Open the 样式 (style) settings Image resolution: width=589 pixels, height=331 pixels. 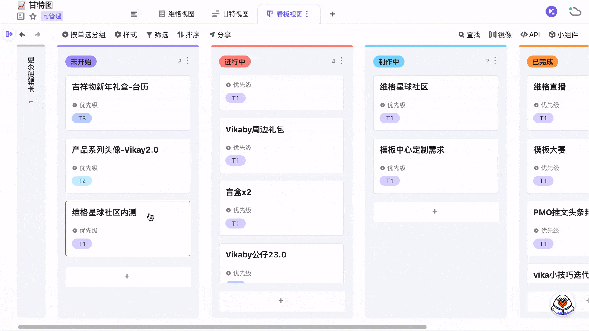point(126,35)
